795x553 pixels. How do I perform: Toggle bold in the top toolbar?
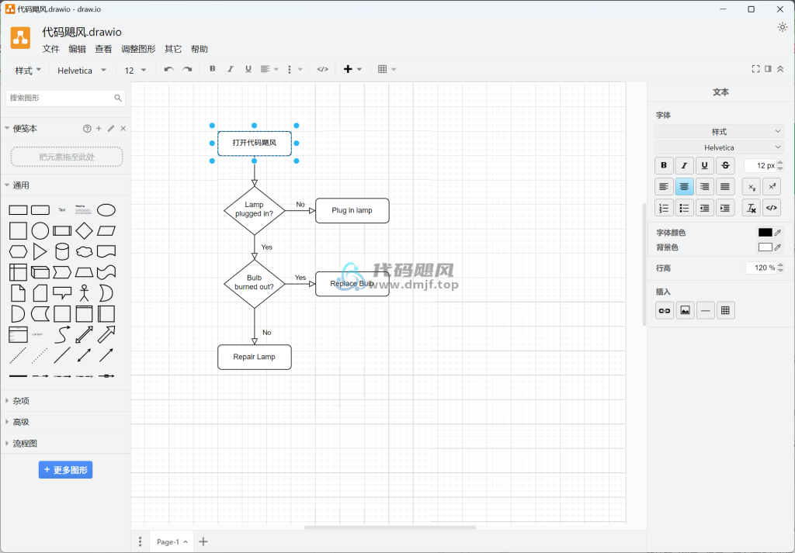pyautogui.click(x=213, y=69)
